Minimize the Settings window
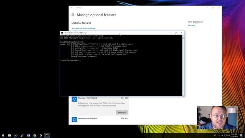245x138 pixels. point(207,8)
